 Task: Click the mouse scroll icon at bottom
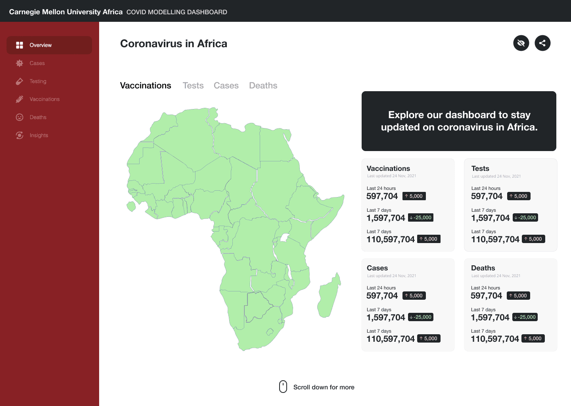click(283, 387)
